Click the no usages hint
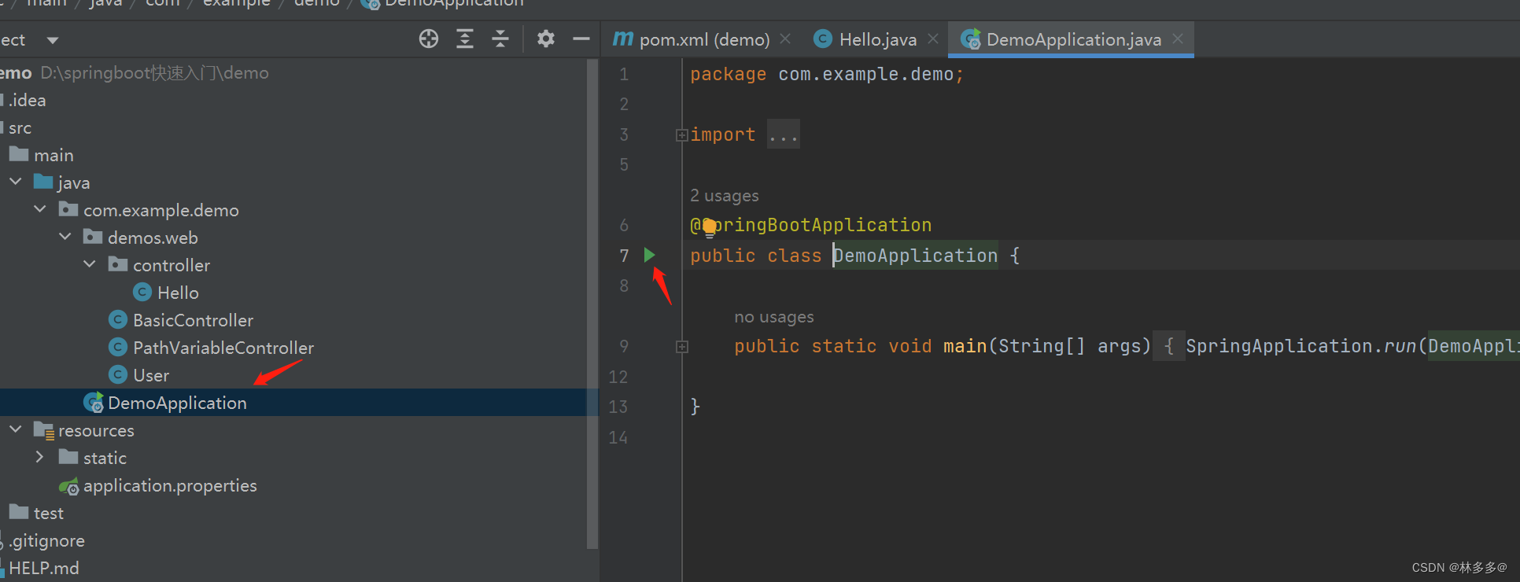 tap(774, 317)
